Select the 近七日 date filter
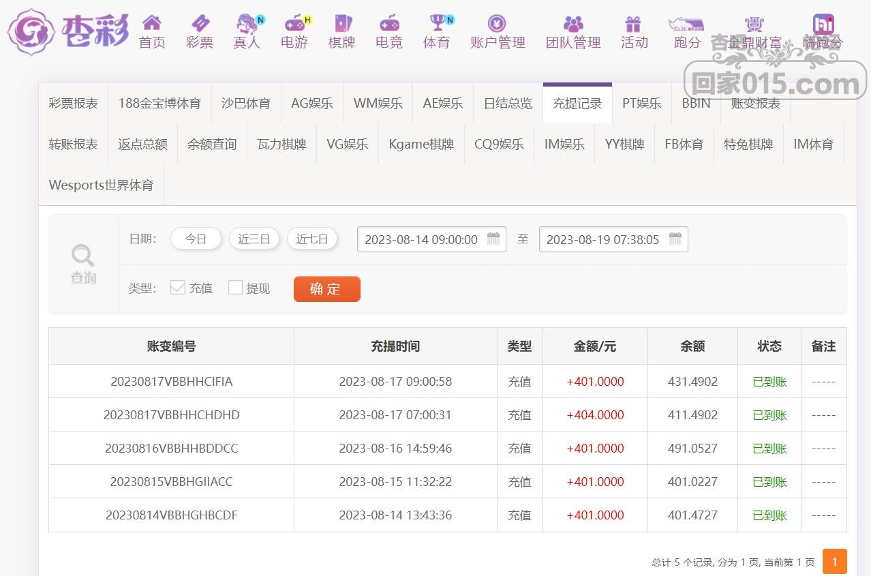Viewport: 871px width, 576px height. pos(312,239)
